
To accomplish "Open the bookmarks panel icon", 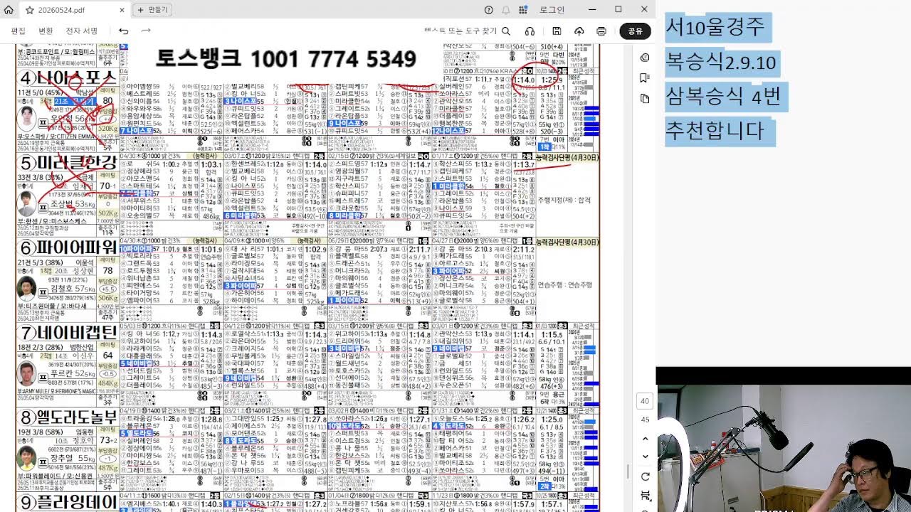I will click(x=645, y=78).
